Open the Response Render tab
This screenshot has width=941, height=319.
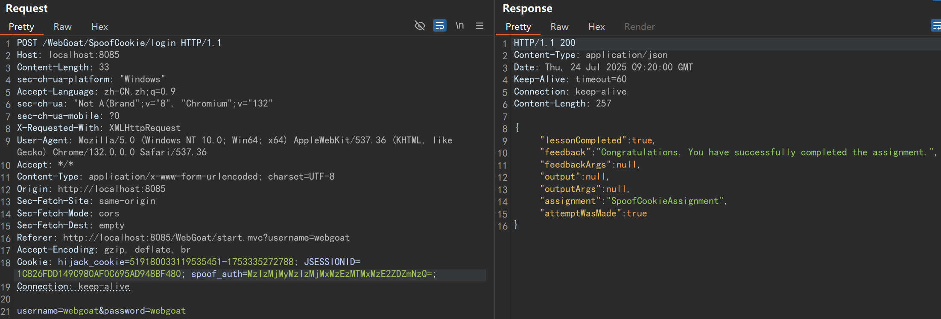(x=639, y=26)
